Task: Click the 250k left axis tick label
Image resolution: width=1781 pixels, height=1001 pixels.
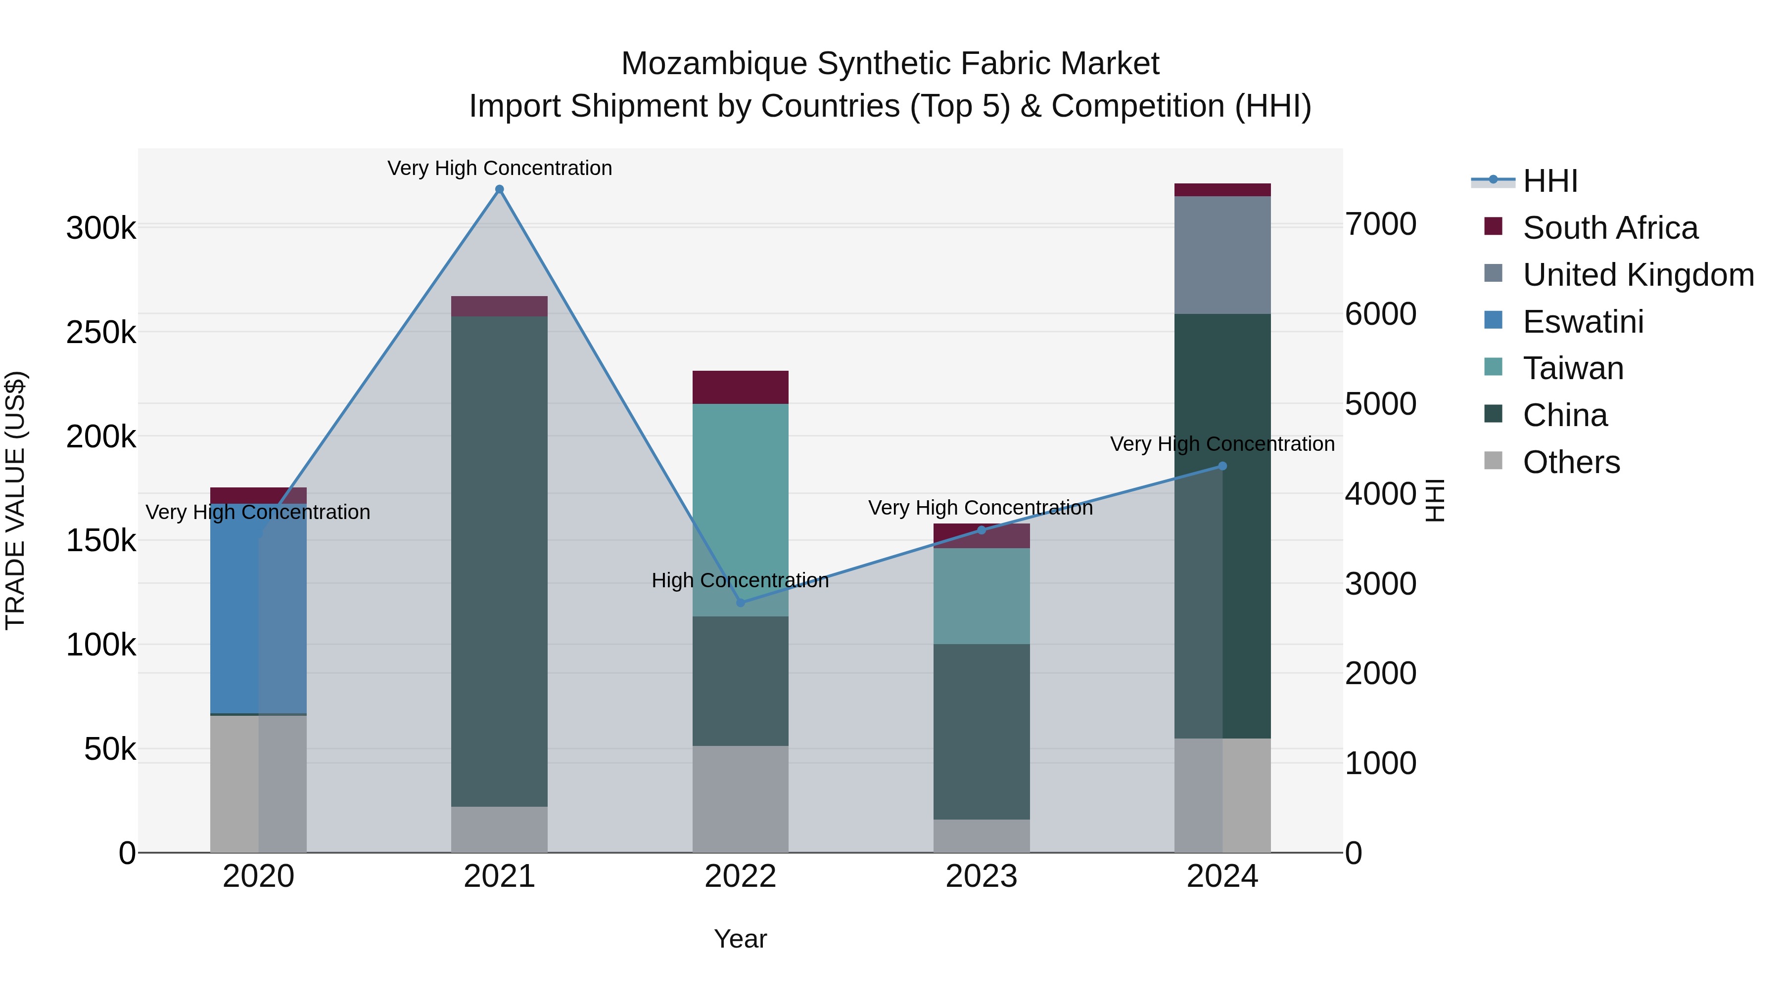Action: point(101,332)
